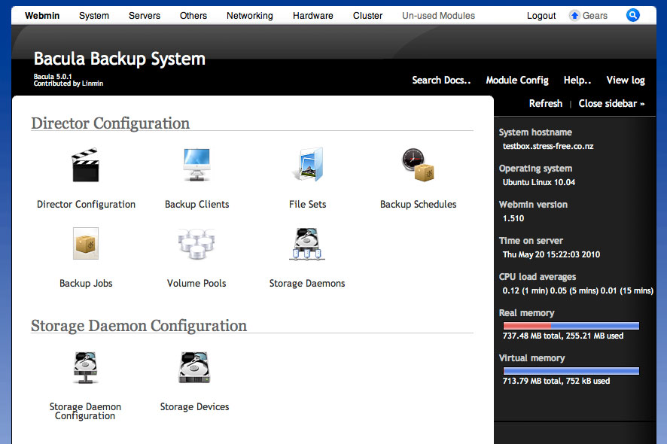Click the Operating system label
This screenshot has width=667, height=444.
(535, 168)
